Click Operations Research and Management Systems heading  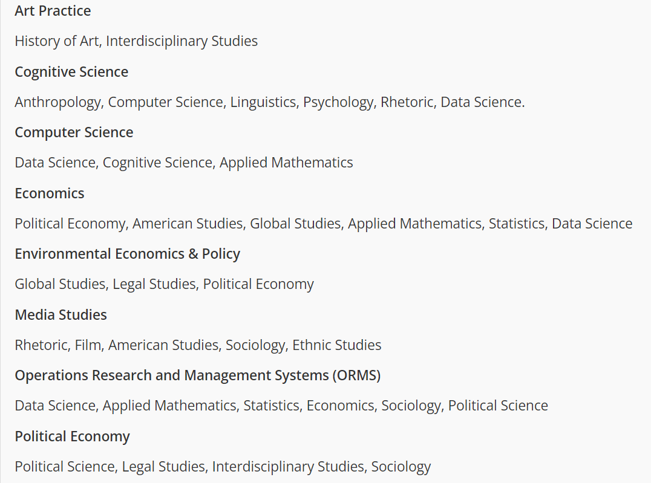click(x=198, y=375)
